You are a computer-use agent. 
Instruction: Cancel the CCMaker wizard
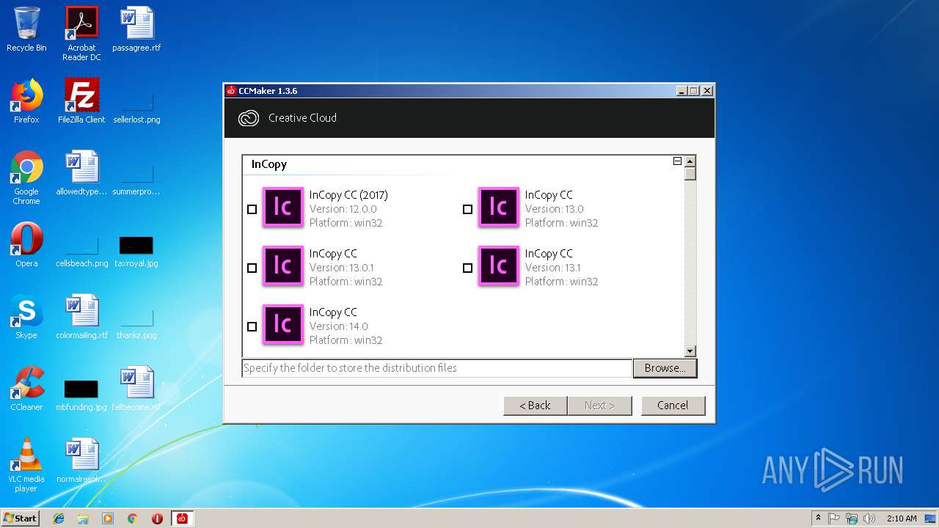(673, 406)
